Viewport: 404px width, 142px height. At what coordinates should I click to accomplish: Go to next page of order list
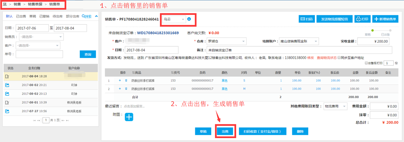click(x=63, y=120)
